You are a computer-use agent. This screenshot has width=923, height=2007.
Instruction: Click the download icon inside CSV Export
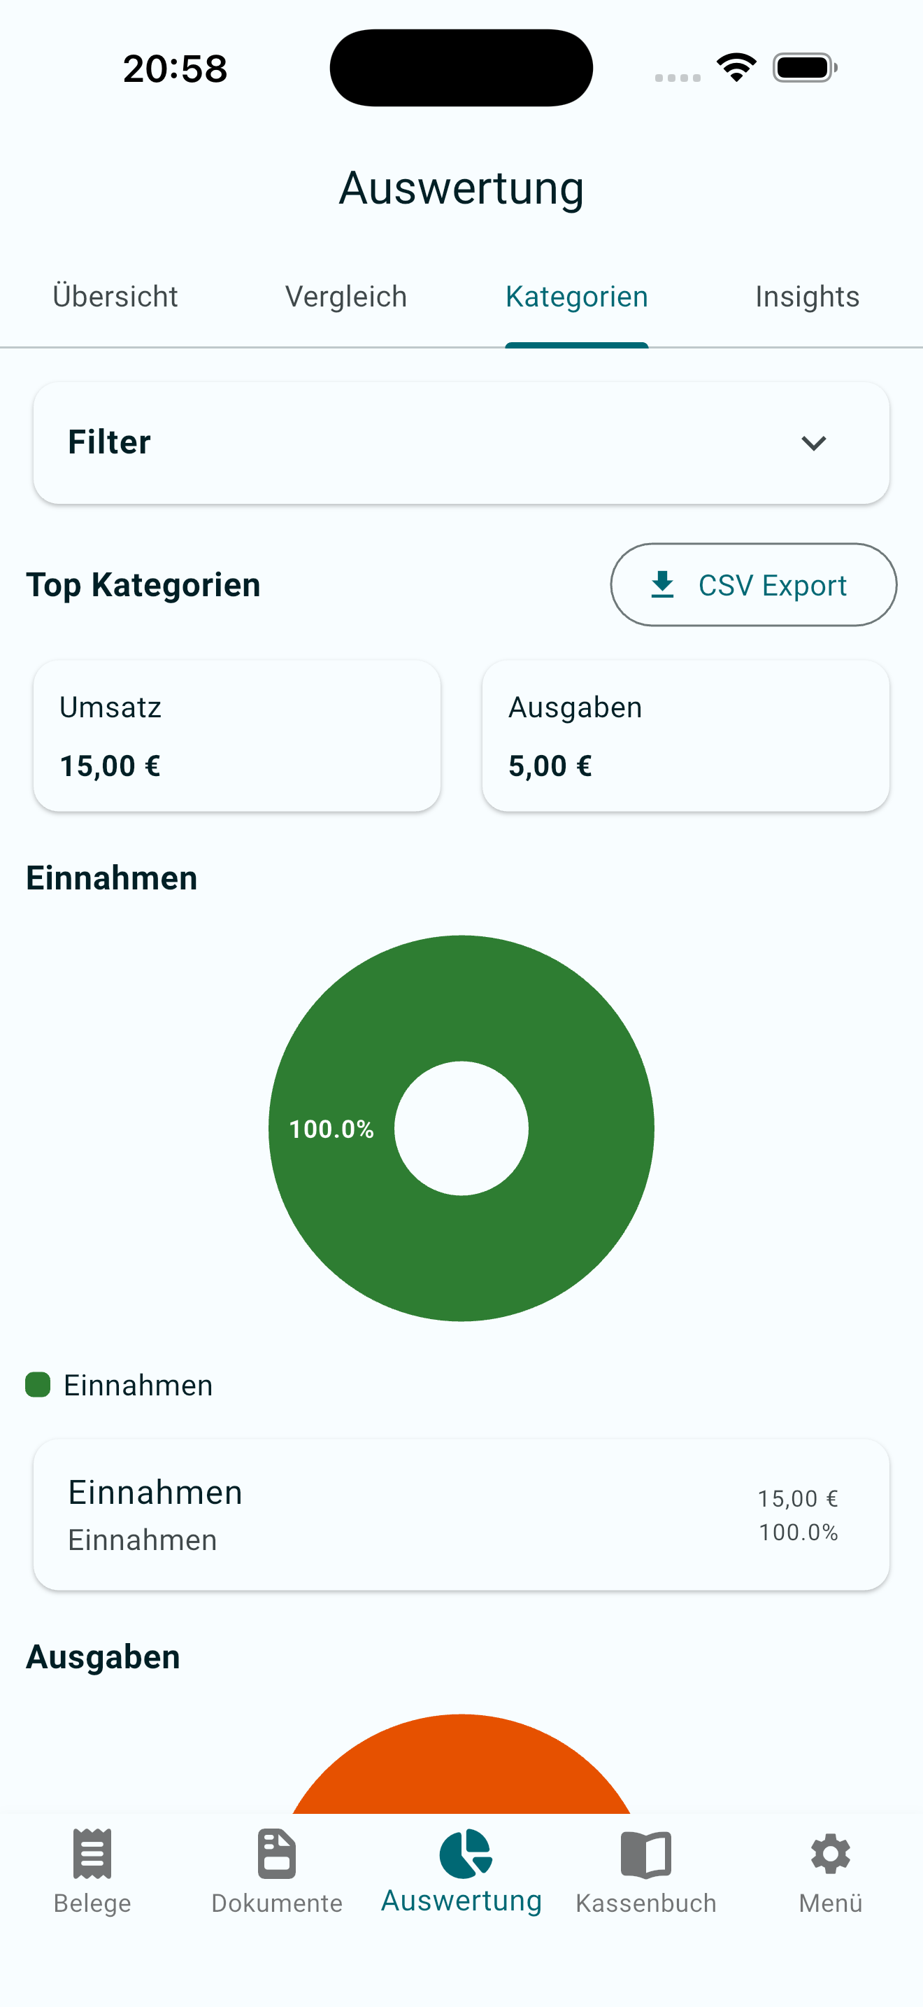pos(661,584)
